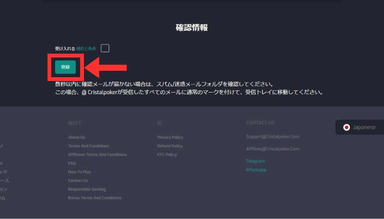Click the Japan flag icon

click(x=346, y=127)
